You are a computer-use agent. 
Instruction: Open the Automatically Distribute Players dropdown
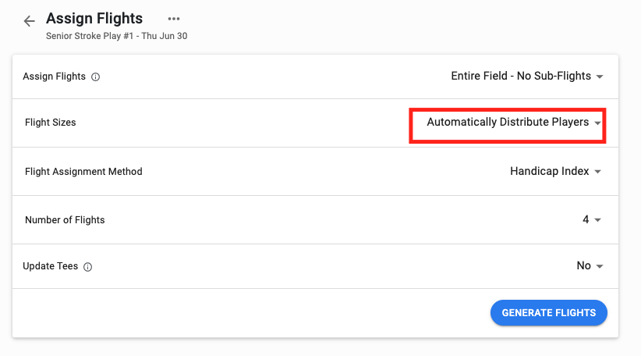tap(508, 123)
